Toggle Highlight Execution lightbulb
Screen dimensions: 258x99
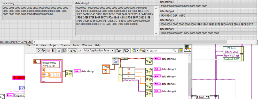pyautogui.click(x=59, y=51)
